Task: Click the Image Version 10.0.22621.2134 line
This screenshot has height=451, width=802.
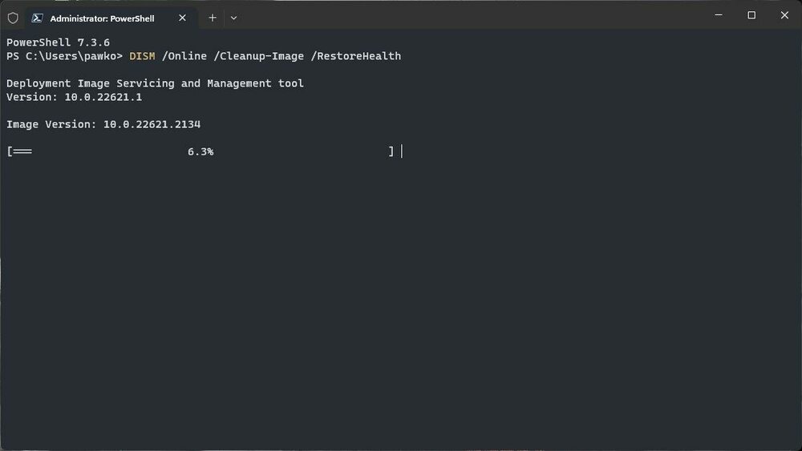Action: (x=103, y=125)
